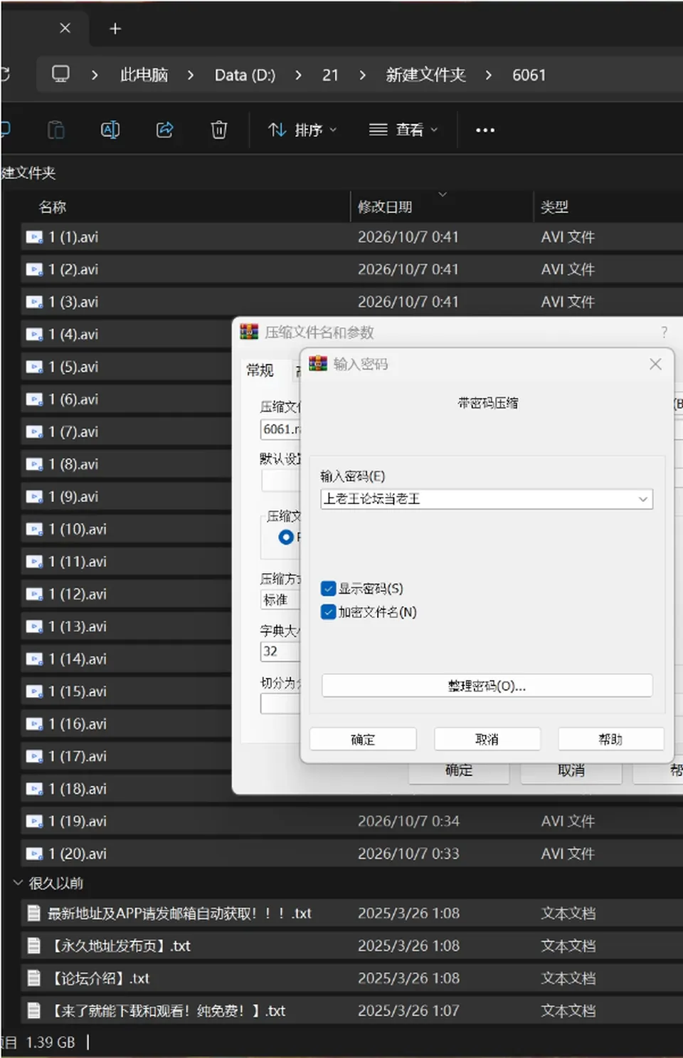Click 取消 in the 输入密码 dialog

(x=487, y=739)
